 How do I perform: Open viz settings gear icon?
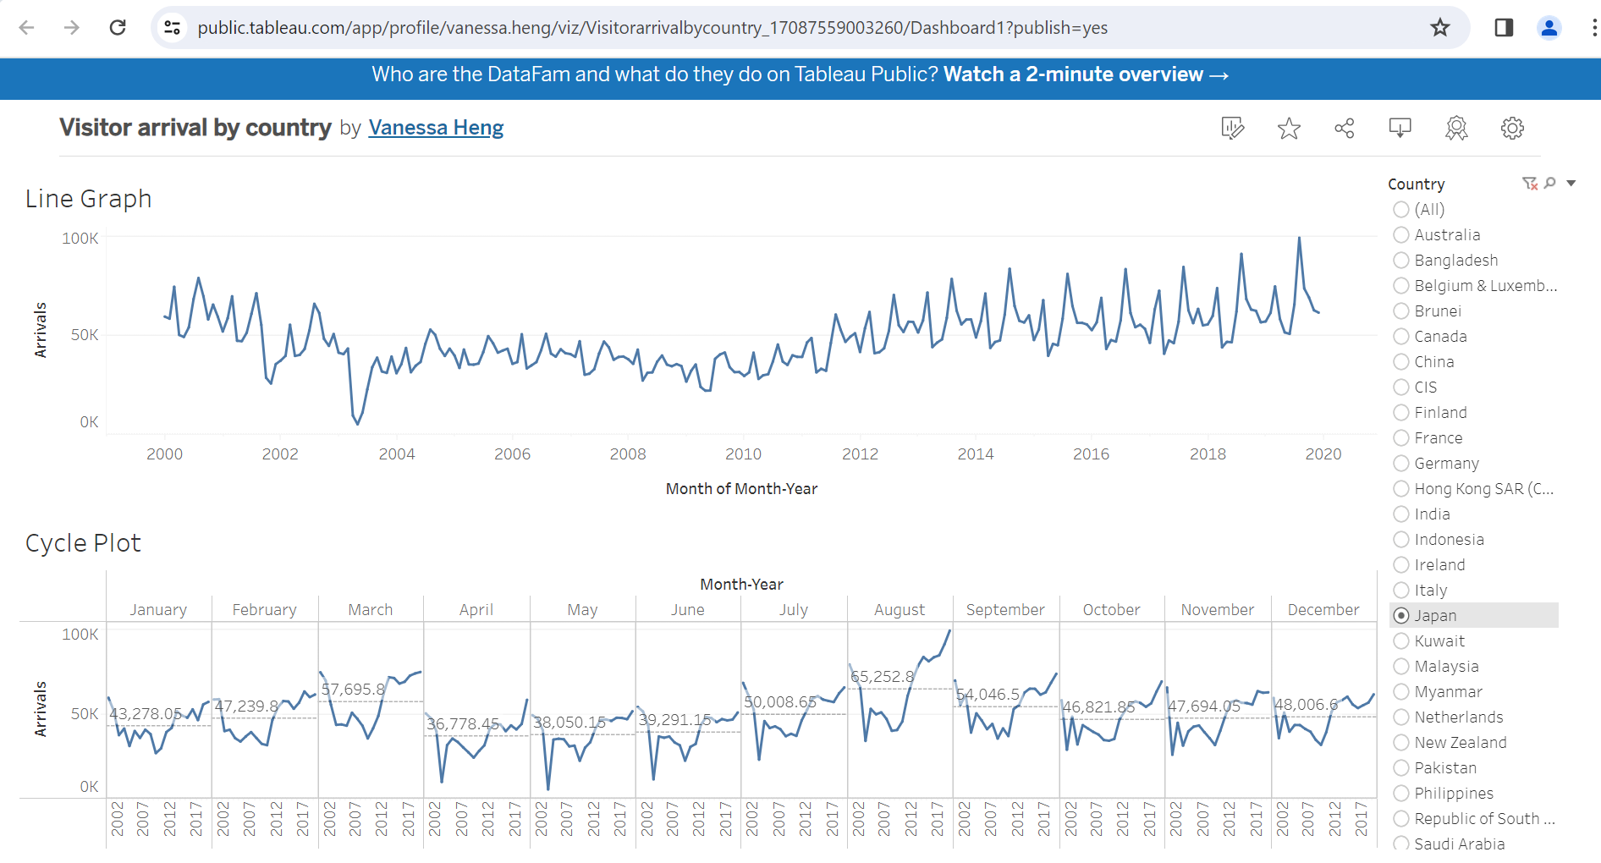pos(1511,128)
